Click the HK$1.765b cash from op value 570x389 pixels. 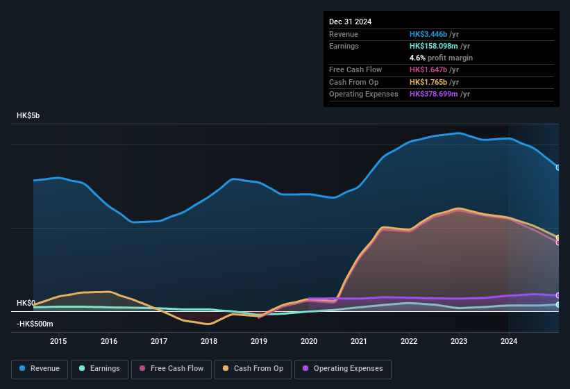coord(428,82)
